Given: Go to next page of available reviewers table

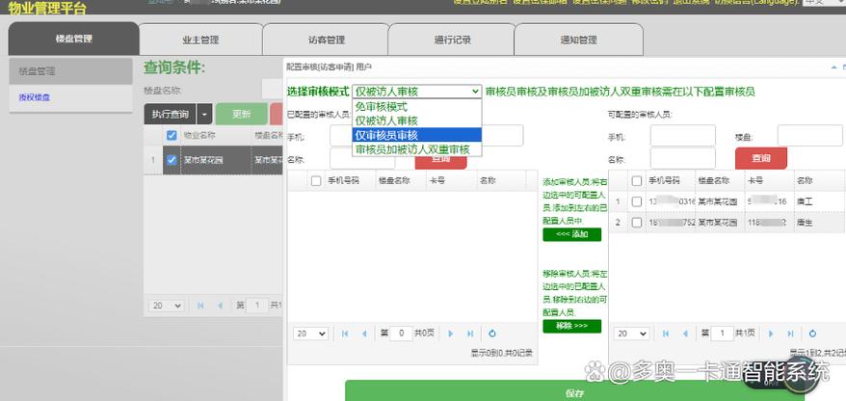Looking at the screenshot, I should click(x=771, y=334).
